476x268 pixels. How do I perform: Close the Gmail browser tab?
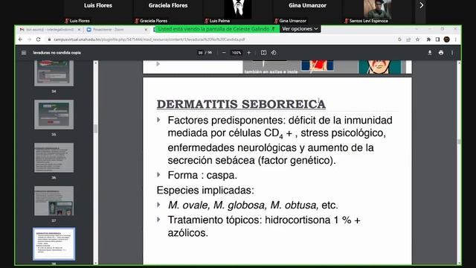click(x=79, y=30)
